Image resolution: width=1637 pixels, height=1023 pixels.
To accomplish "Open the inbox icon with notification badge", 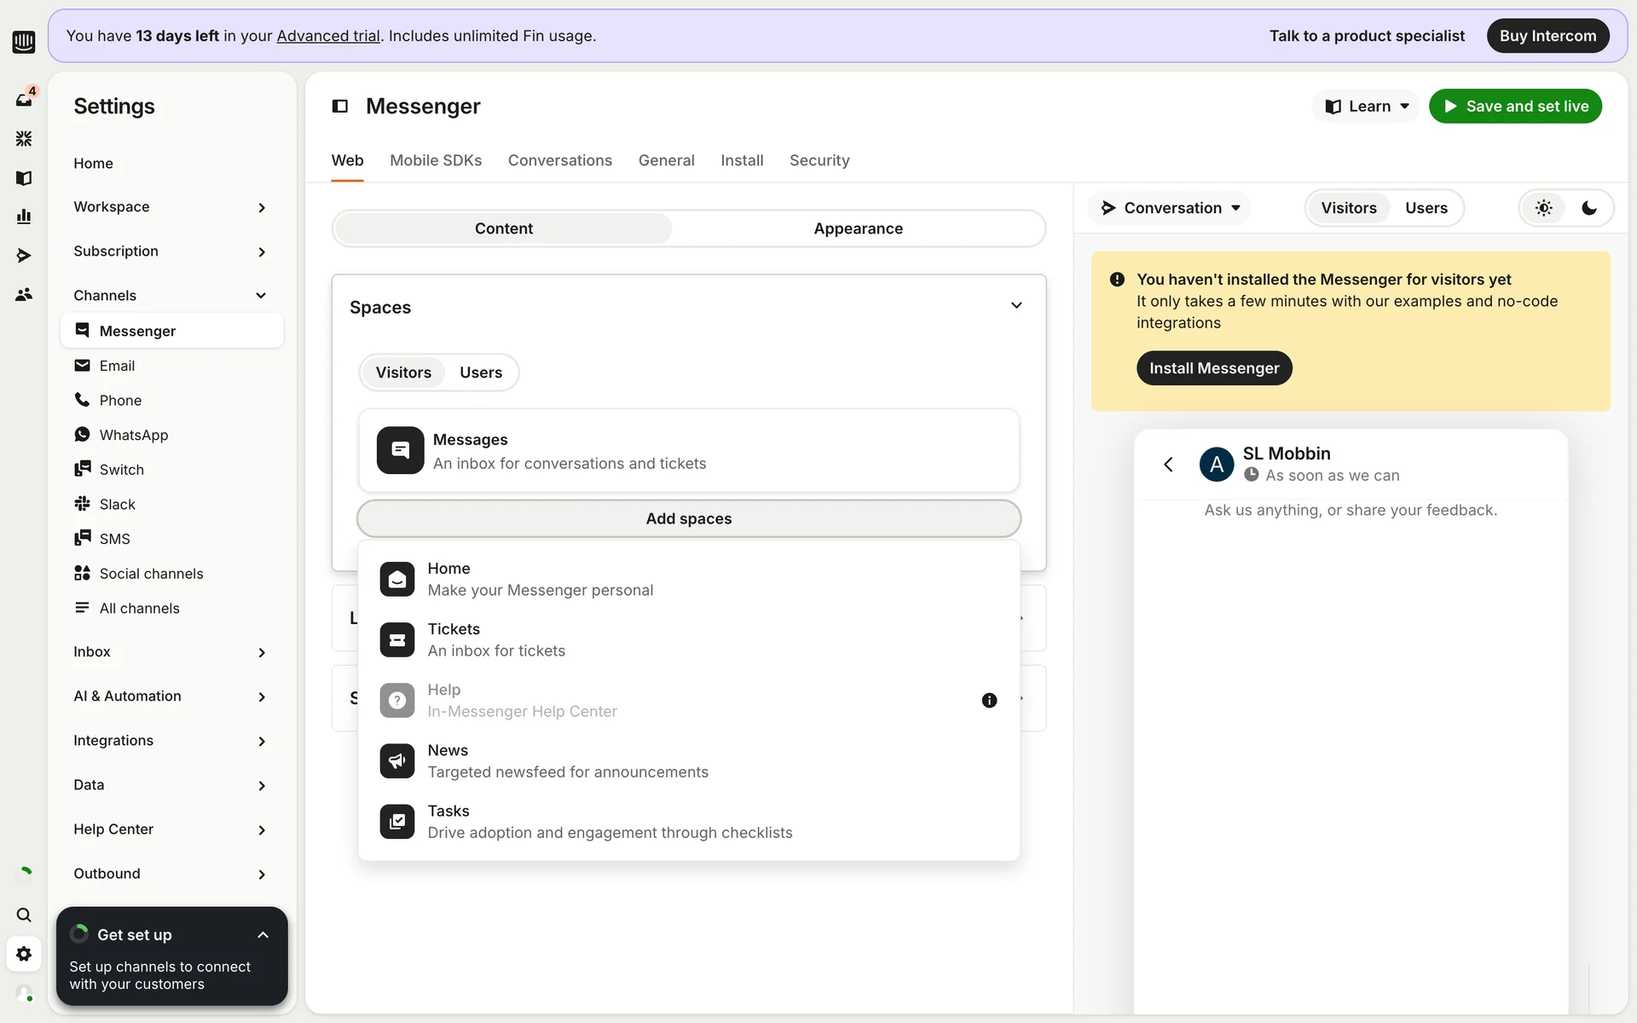I will coord(24,99).
